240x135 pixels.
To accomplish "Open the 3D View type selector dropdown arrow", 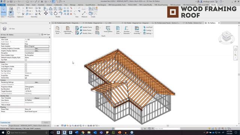I will [x=50, y=28].
